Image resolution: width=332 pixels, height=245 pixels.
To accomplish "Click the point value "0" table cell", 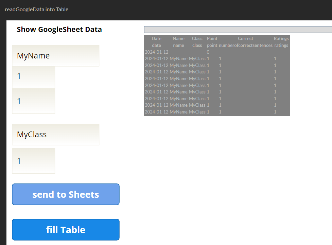I will 208,52.
